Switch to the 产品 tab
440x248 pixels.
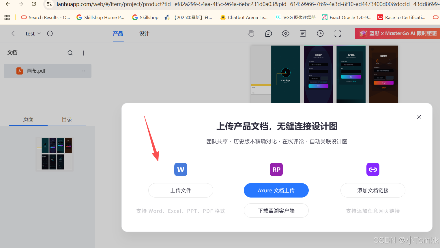point(118,33)
